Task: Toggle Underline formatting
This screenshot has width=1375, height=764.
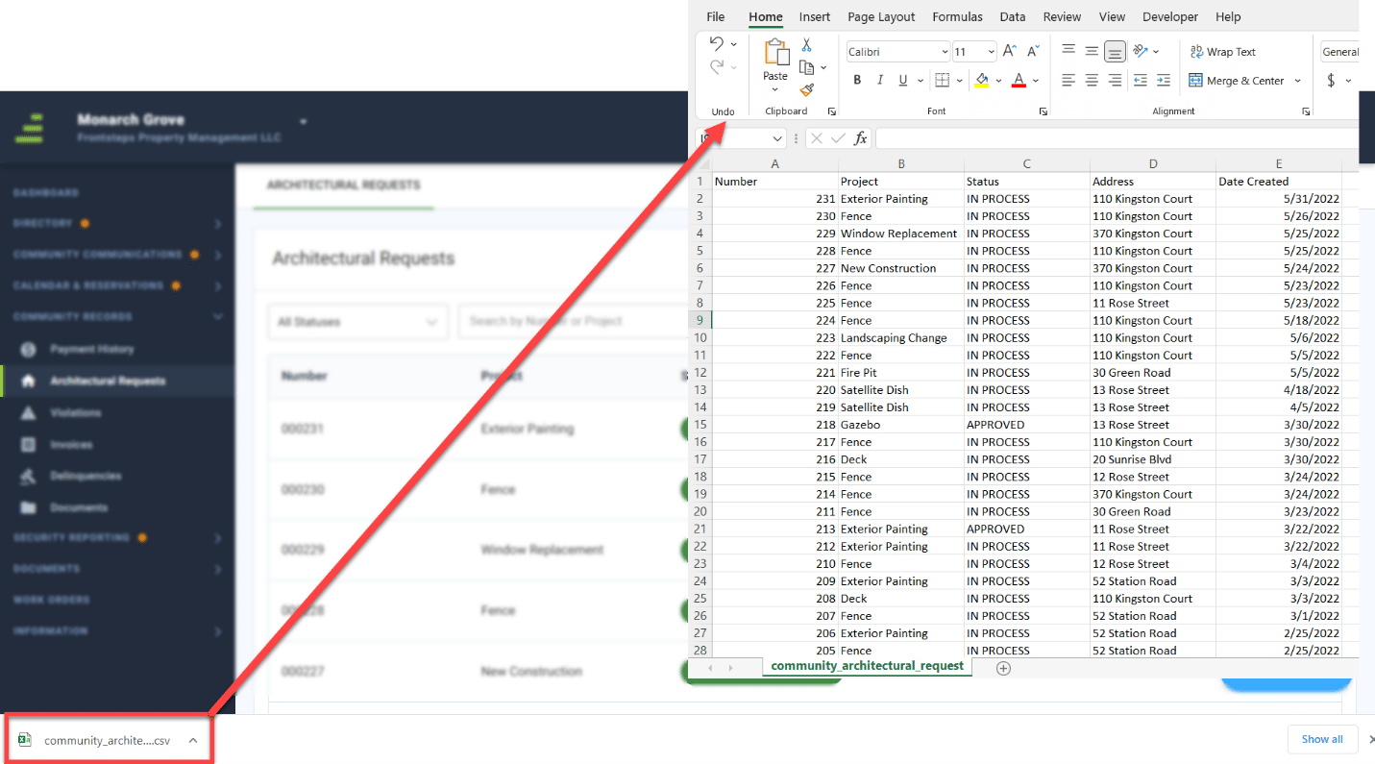Action: 902,80
